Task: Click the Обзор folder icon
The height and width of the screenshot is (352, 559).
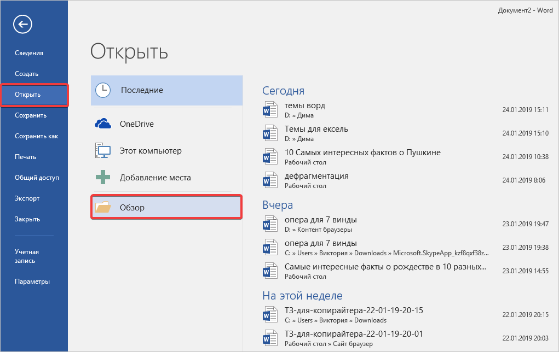Action: [x=103, y=208]
